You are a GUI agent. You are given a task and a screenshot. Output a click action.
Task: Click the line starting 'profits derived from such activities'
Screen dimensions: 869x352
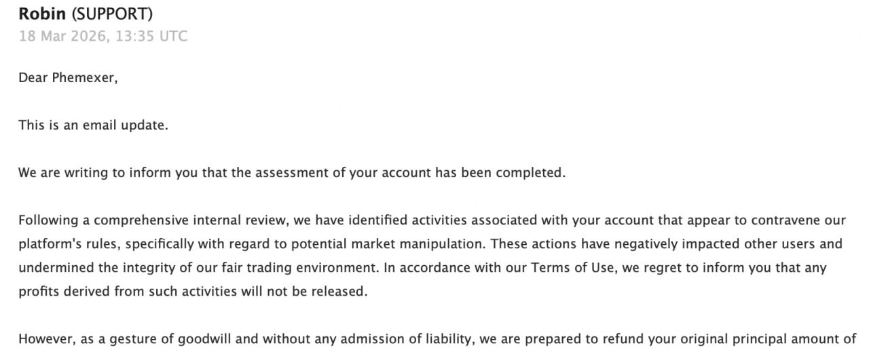[193, 292]
